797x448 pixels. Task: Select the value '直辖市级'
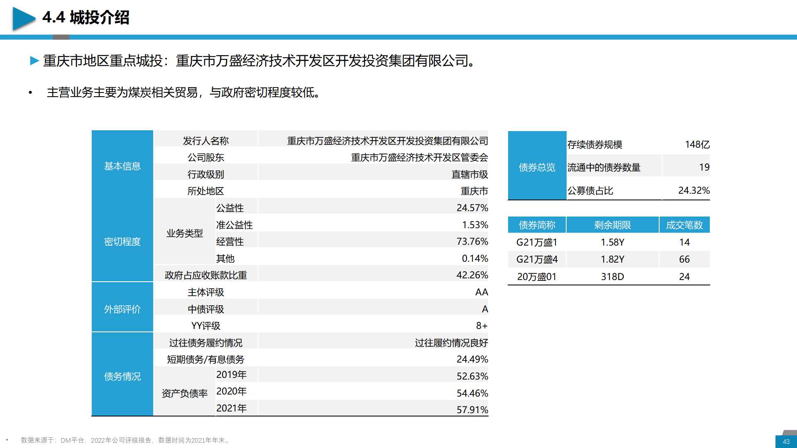coord(470,175)
